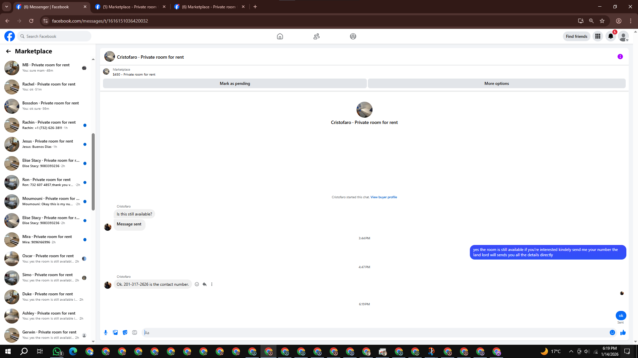Screen dimensions: 638x358
Task: Expand account profile menu
Action: coord(623,36)
